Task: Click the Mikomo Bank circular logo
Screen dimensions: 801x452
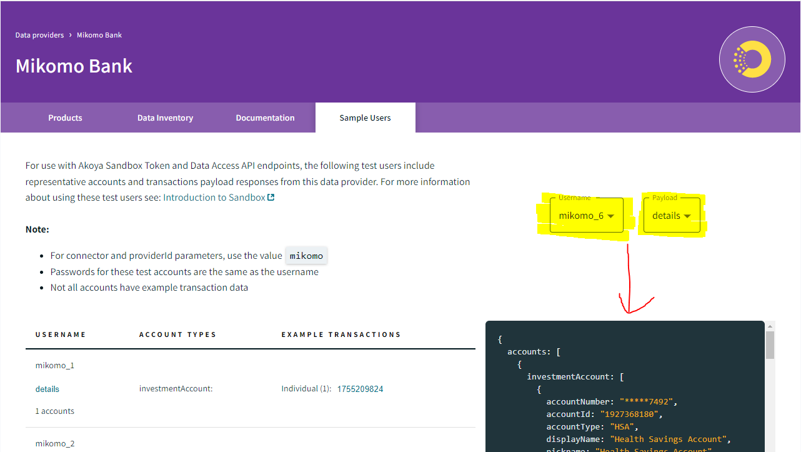Action: pos(752,60)
